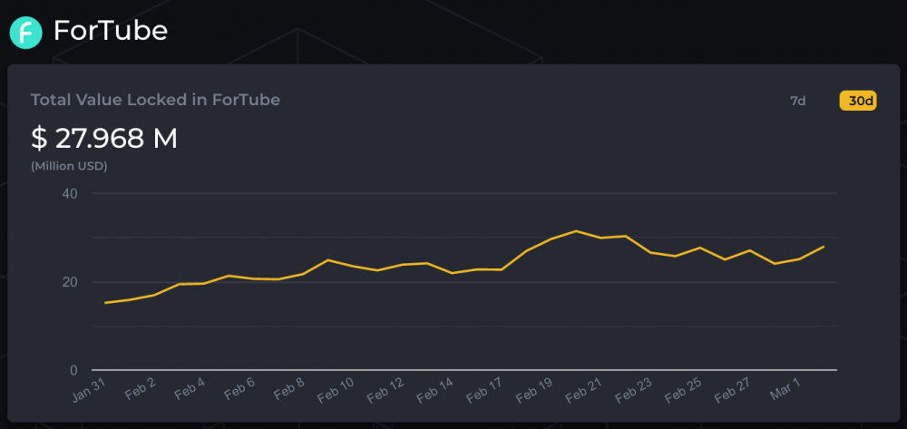This screenshot has width=907, height=429.
Task: Click the line's starting point at Jan 31
Action: click(104, 302)
